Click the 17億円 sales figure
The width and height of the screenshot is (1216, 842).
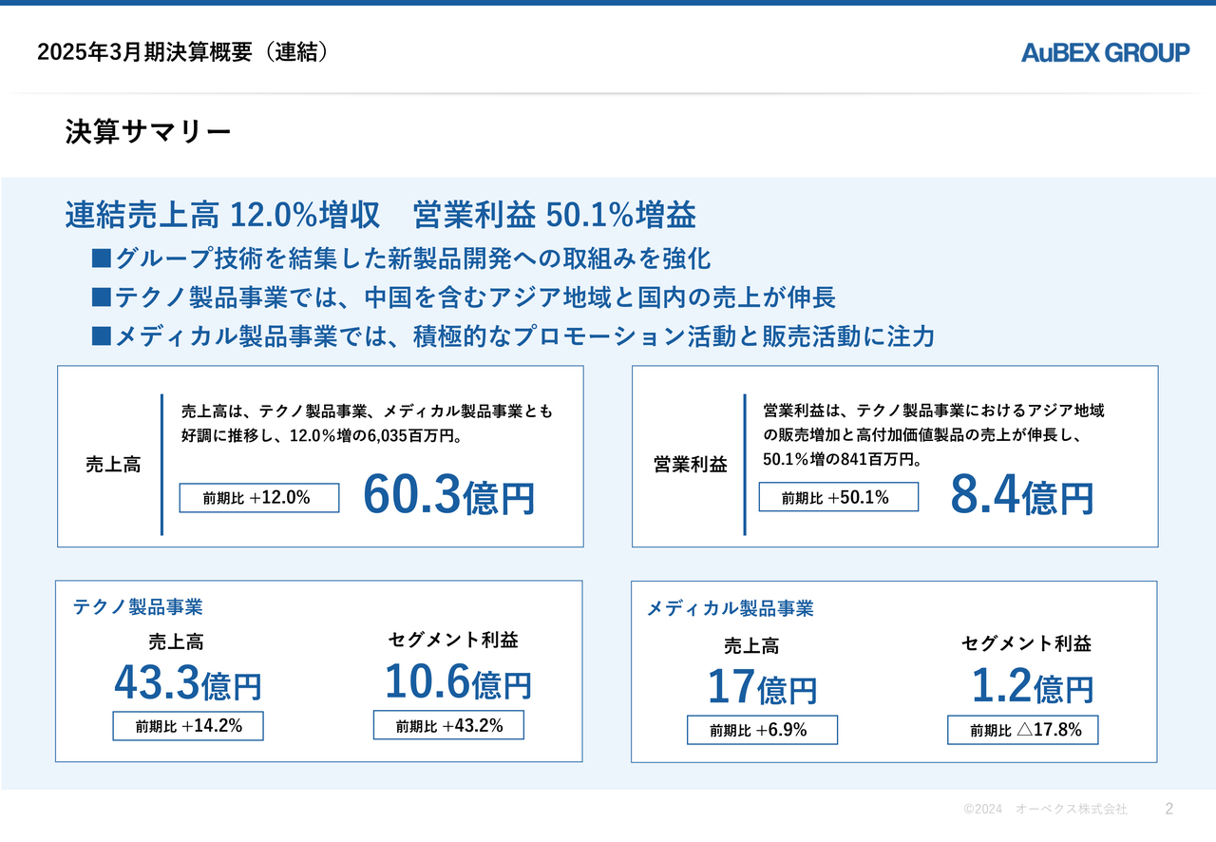(x=763, y=688)
